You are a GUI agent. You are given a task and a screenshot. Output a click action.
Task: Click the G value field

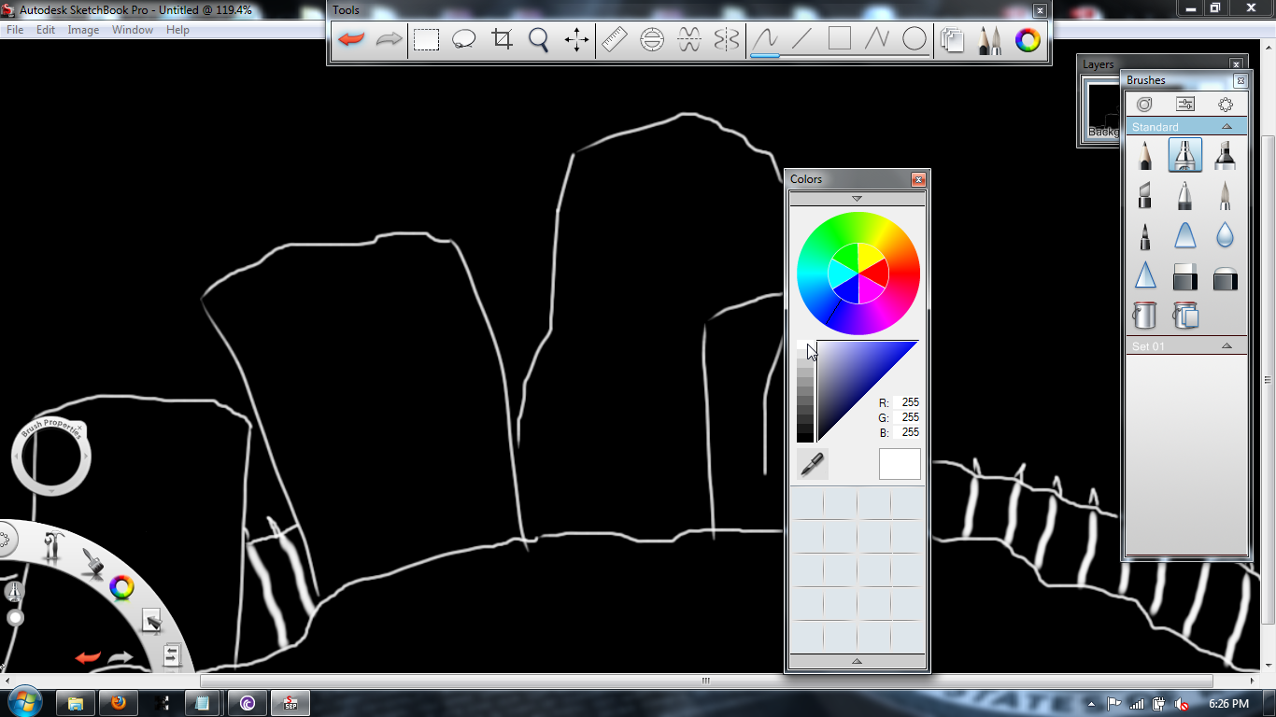pyautogui.click(x=907, y=417)
